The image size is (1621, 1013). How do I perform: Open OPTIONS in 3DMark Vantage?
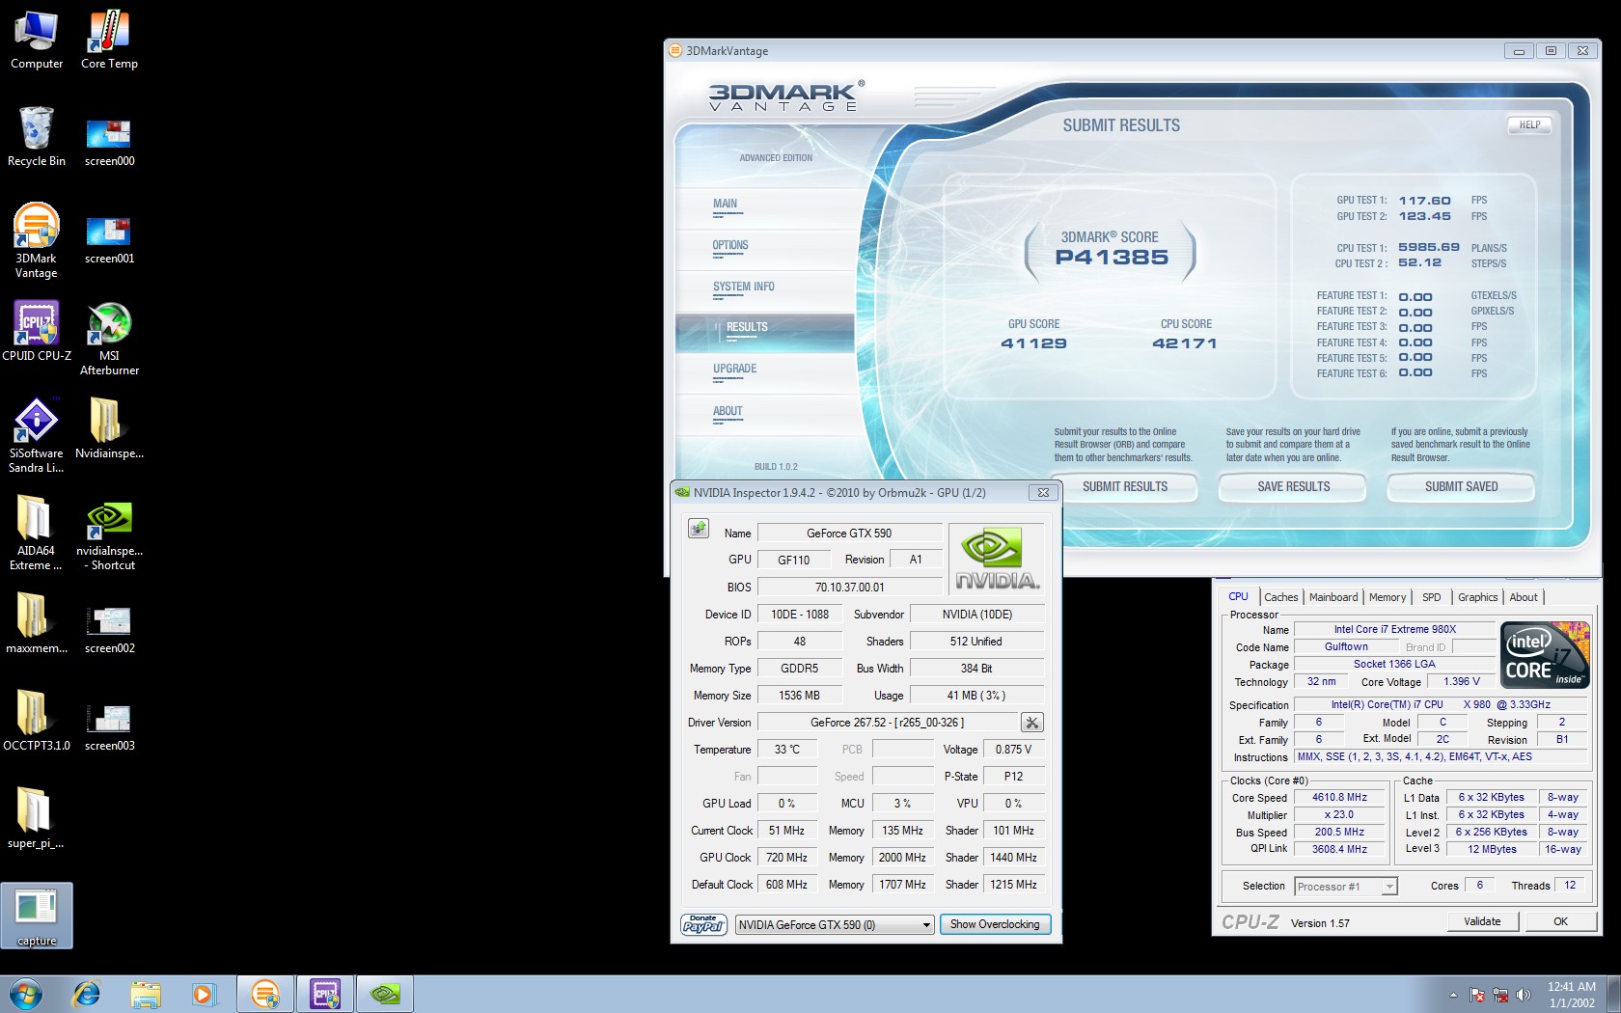(x=730, y=246)
